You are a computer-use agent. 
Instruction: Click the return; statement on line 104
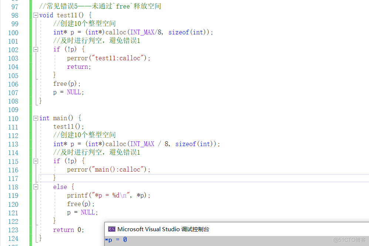(x=79, y=67)
